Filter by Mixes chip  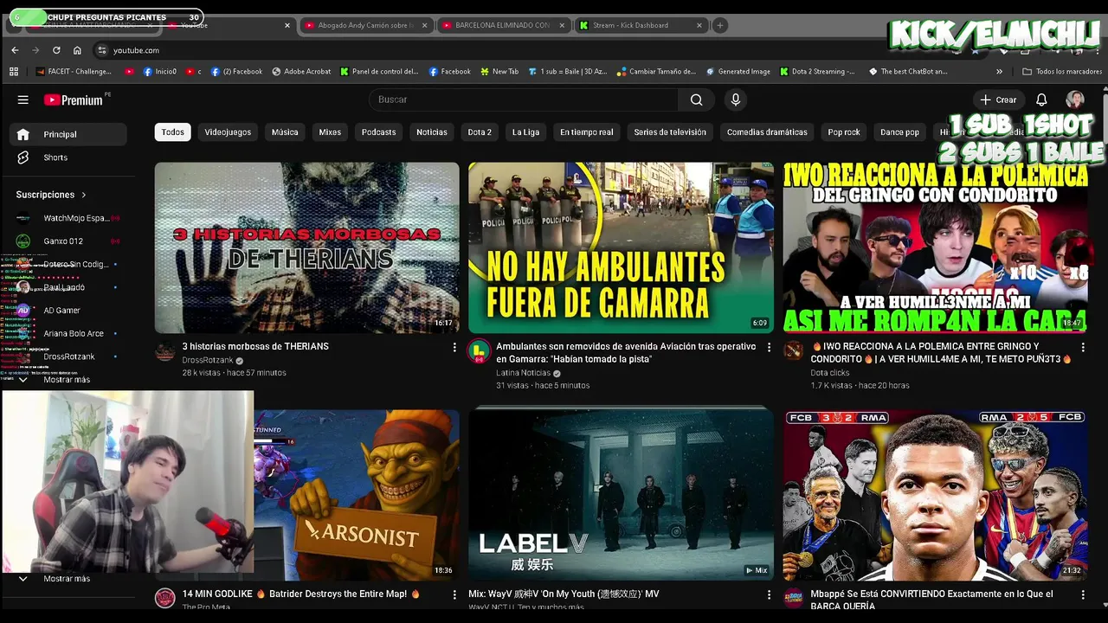point(330,132)
